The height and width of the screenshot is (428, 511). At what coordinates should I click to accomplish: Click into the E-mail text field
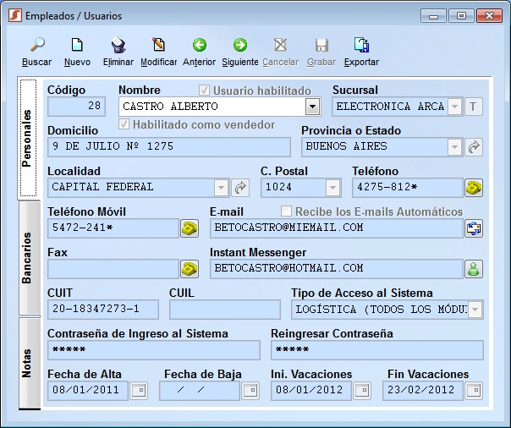336,228
